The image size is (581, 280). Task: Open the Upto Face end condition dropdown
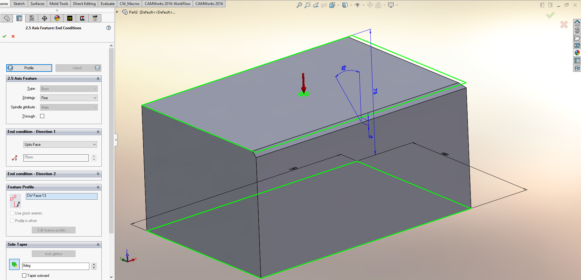(60, 145)
